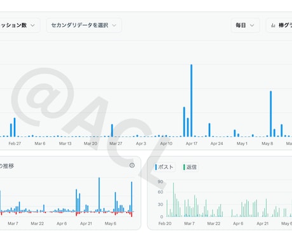The image size is (292, 241).
Task: Select the 棒グラフ chart type button
Action: [x=279, y=25]
